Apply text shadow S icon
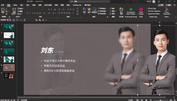Screen dimensions: 177x101 tap(35, 13)
